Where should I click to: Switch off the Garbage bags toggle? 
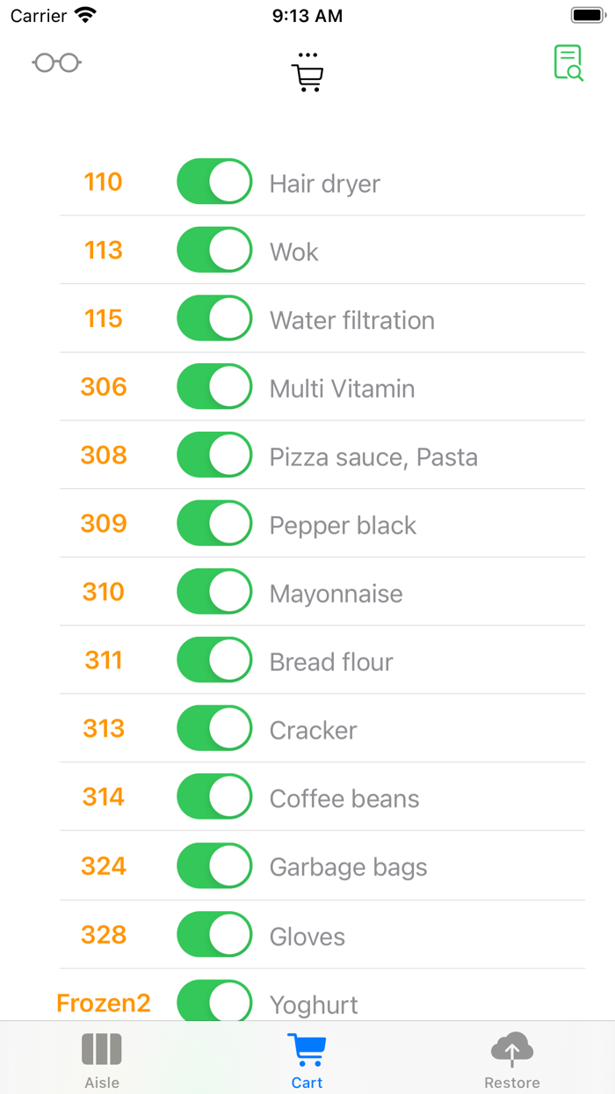(214, 865)
